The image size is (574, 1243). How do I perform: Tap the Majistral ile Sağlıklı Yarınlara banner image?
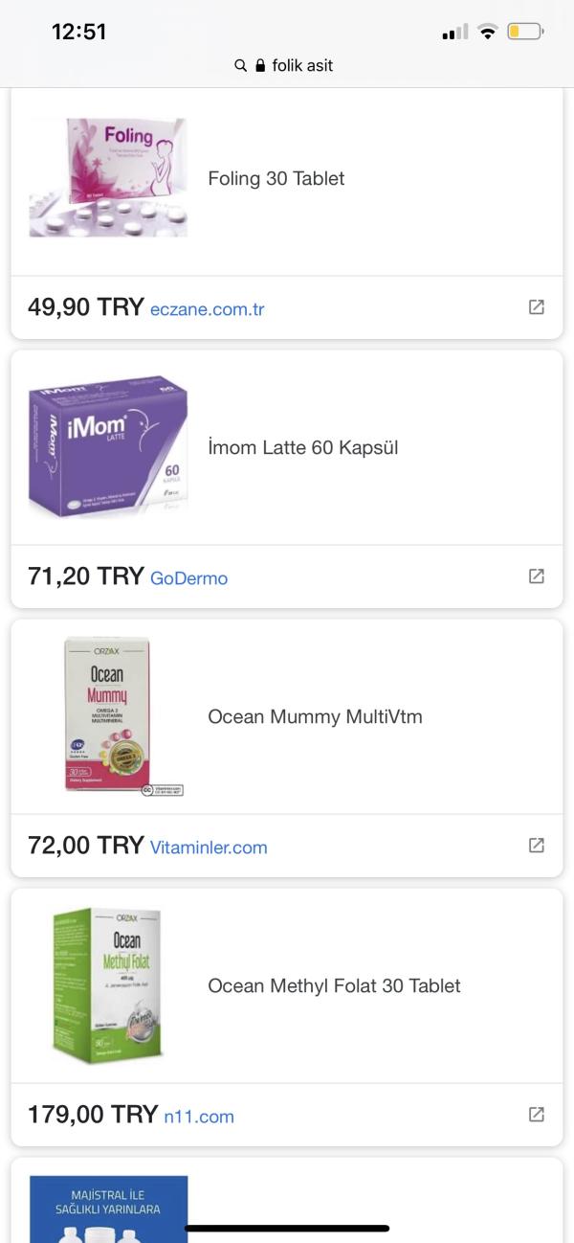click(x=108, y=1209)
